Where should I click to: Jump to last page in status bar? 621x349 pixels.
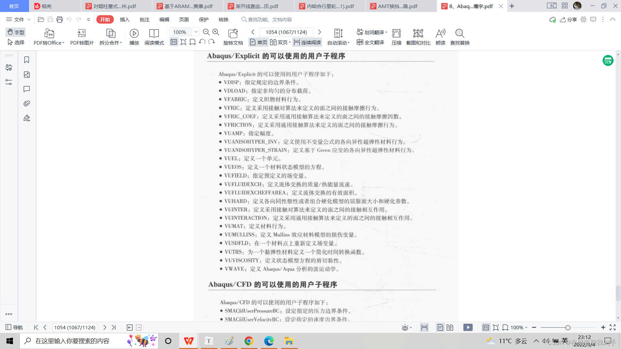pos(114,327)
